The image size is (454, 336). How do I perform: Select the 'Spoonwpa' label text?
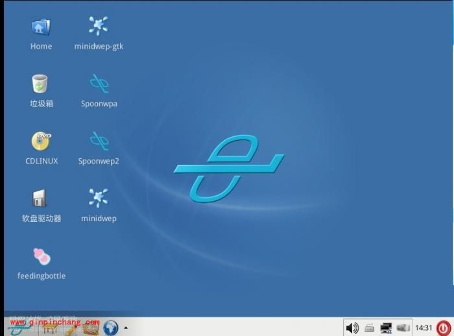(99, 104)
